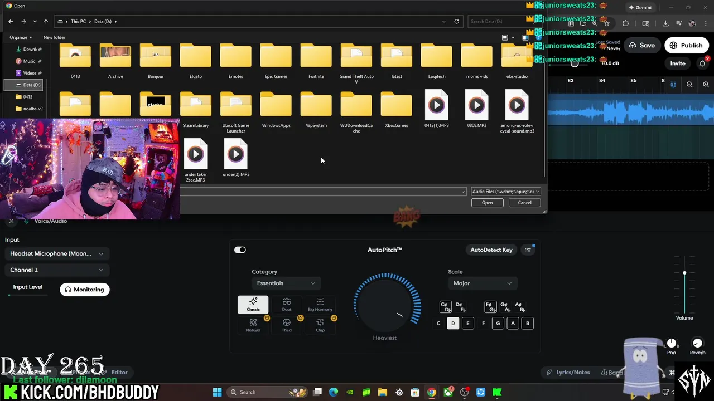
Task: Click the Volume fader handle
Action: [684, 273]
